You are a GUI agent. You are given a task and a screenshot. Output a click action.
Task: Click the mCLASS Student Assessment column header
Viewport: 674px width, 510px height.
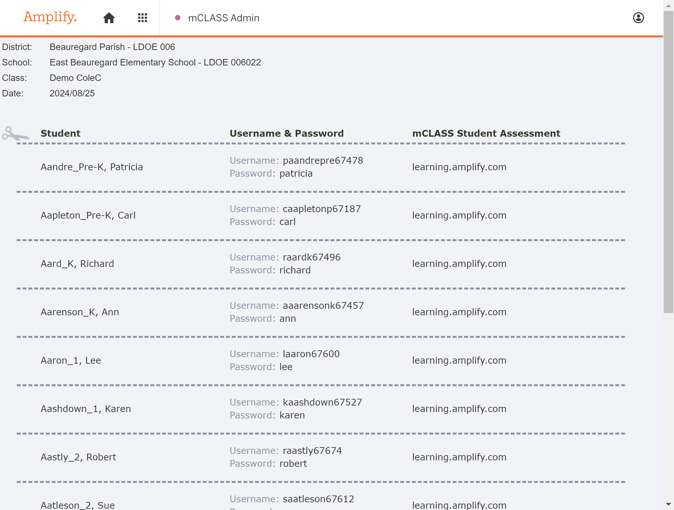coord(486,133)
